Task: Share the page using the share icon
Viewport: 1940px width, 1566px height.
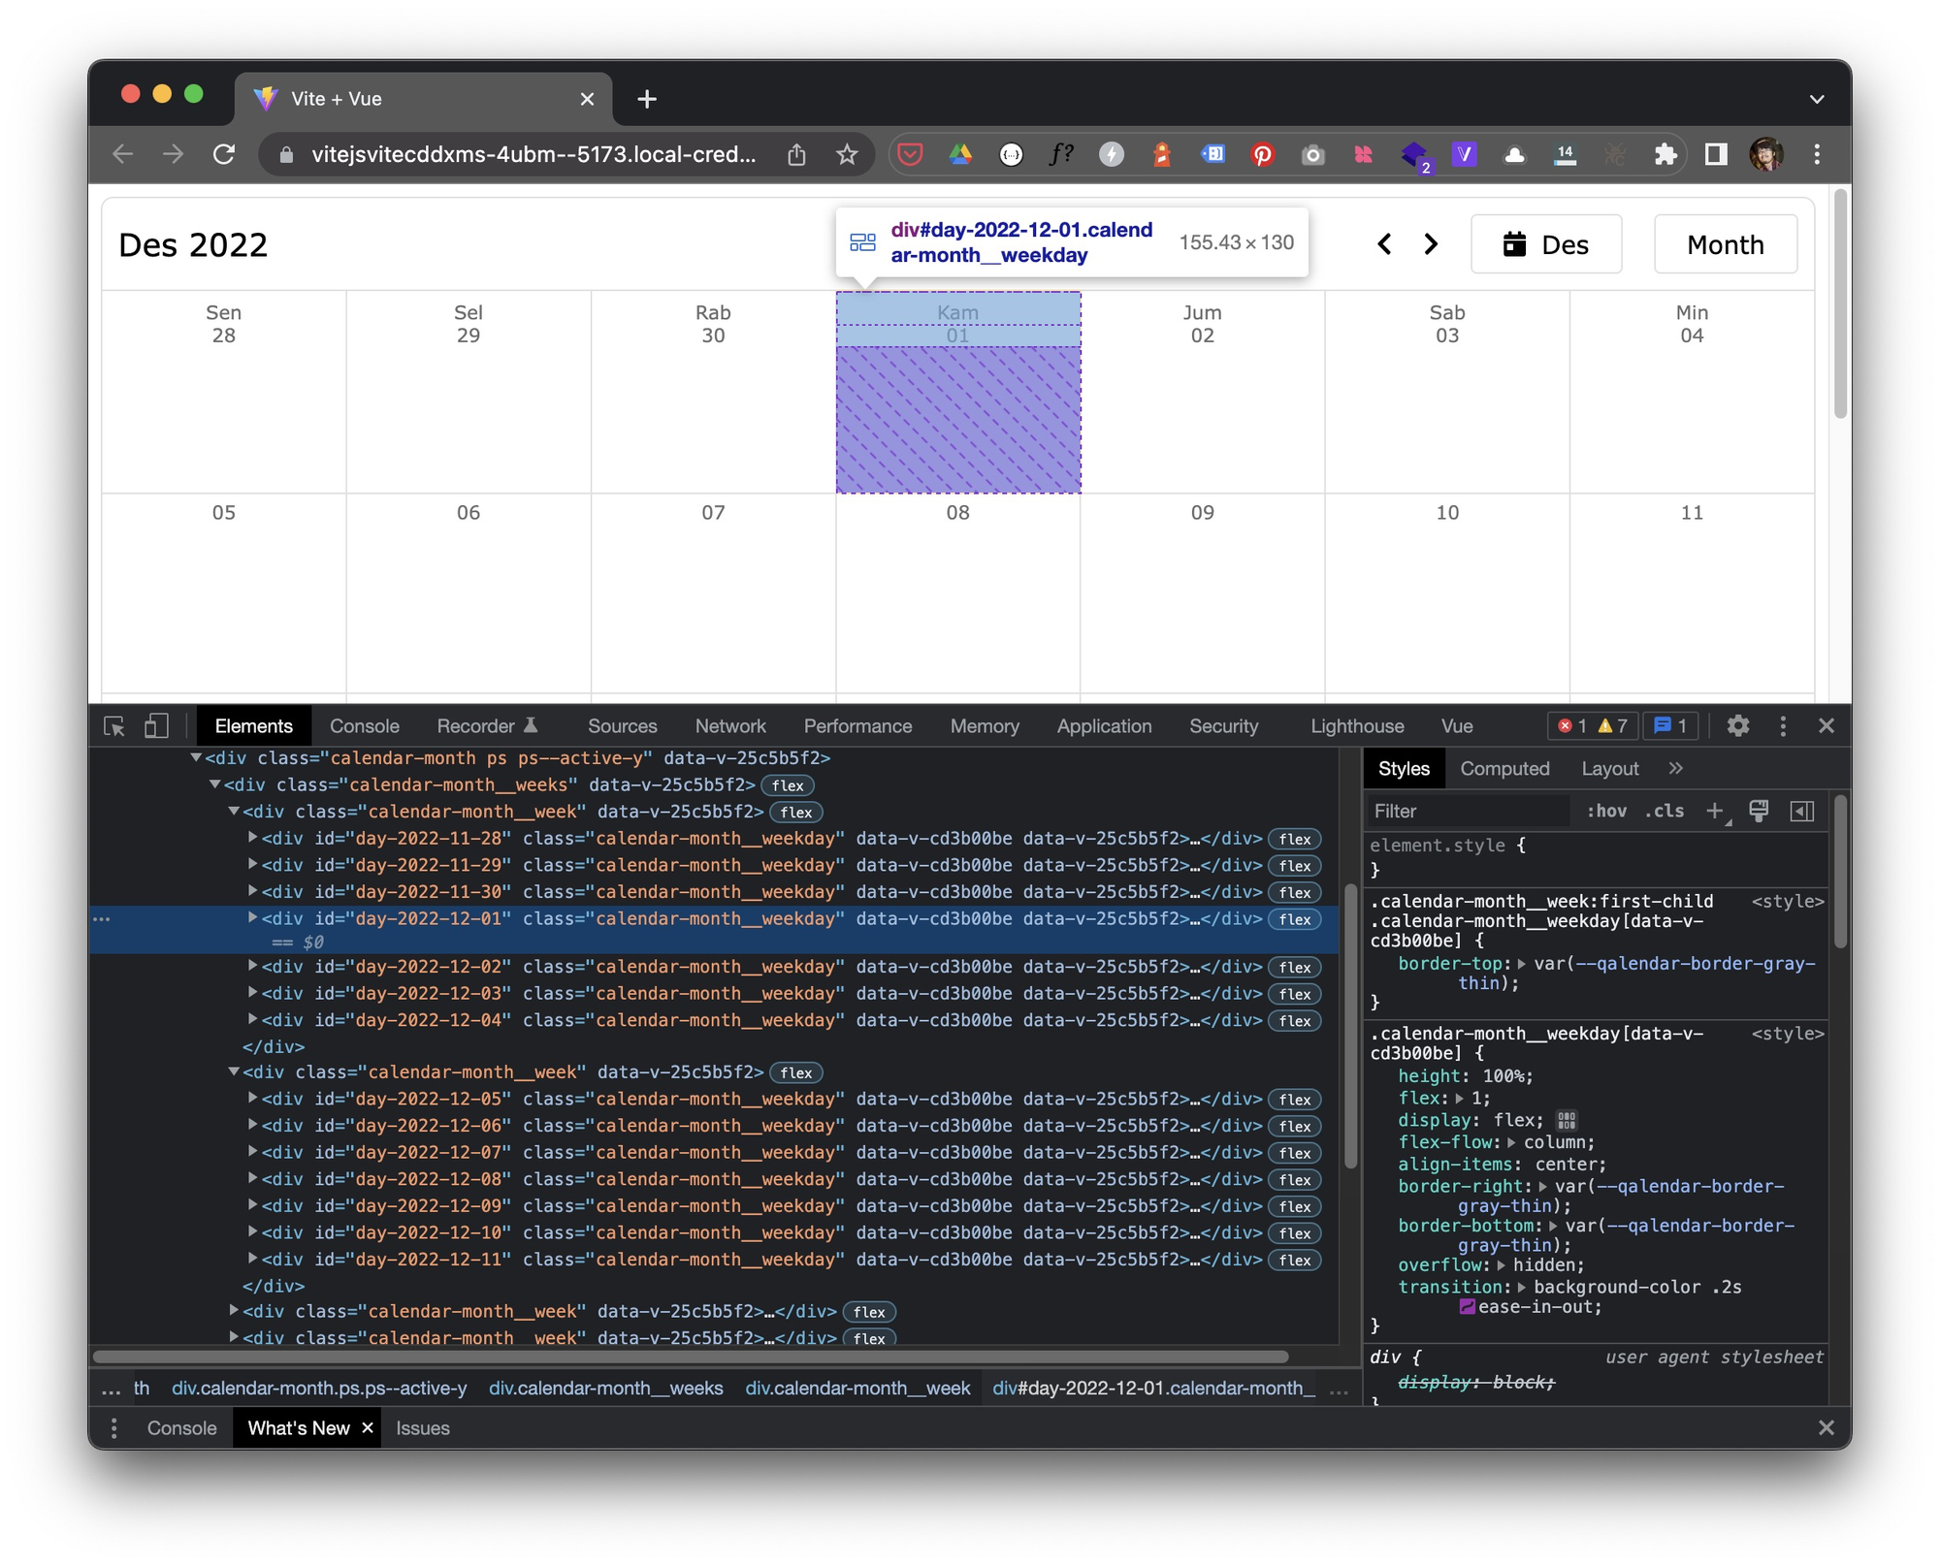Action: point(796,154)
